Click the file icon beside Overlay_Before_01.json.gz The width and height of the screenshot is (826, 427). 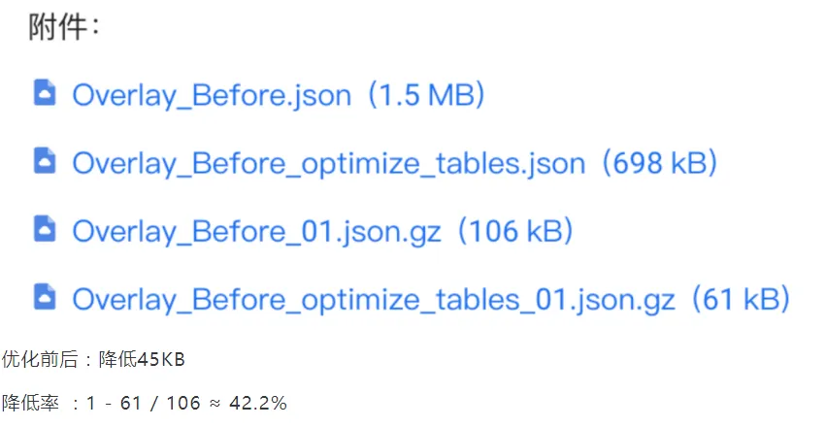click(x=45, y=229)
